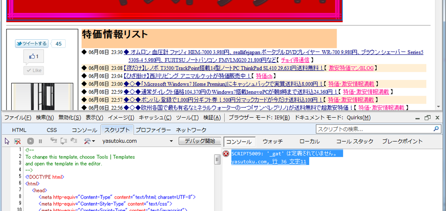Switch to the HTML tab
The width and height of the screenshot is (446, 211).
(19, 130)
